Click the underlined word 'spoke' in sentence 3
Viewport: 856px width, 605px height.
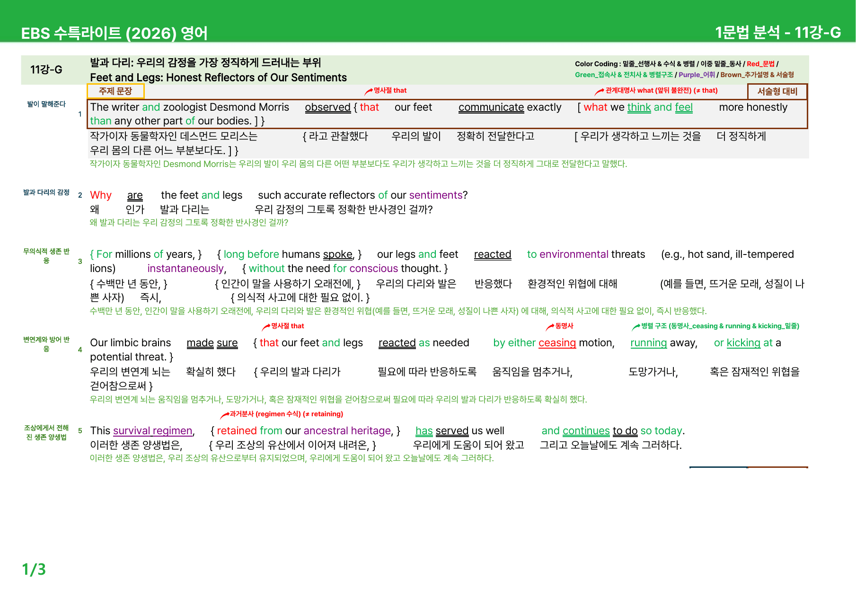[337, 254]
